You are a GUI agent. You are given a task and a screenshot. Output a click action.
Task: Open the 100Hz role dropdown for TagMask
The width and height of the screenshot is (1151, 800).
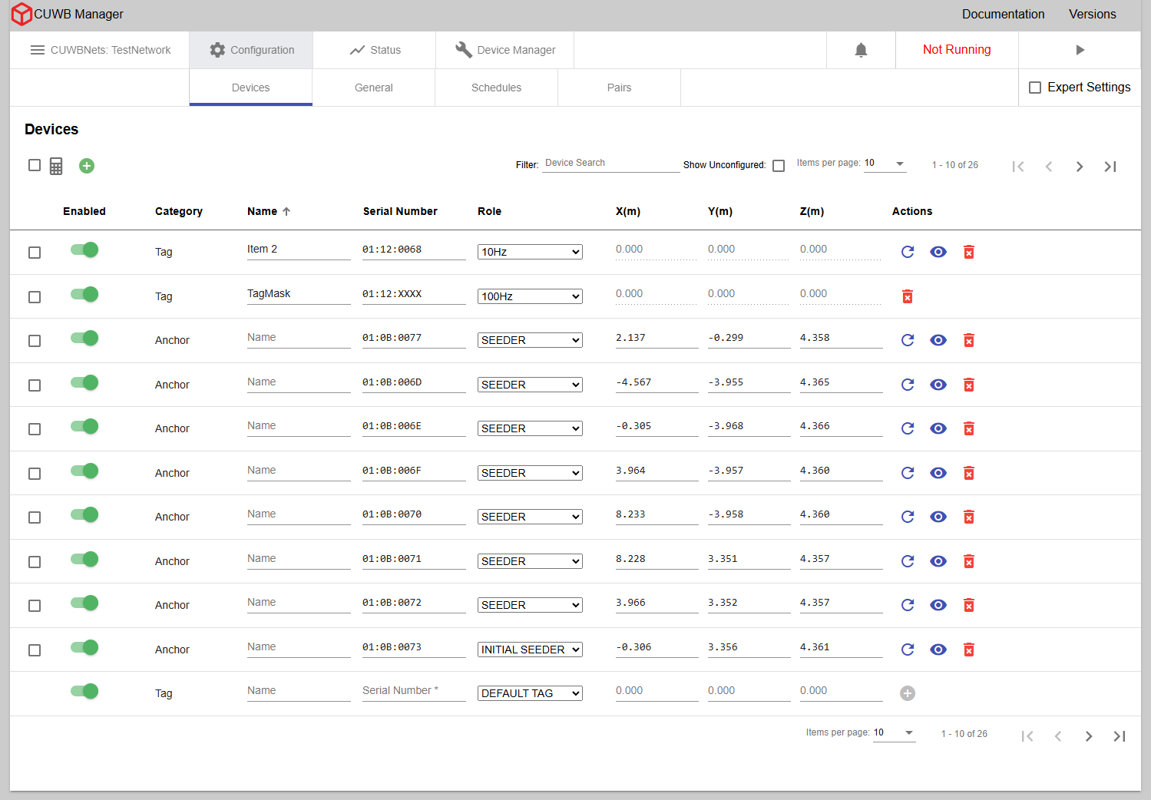530,296
